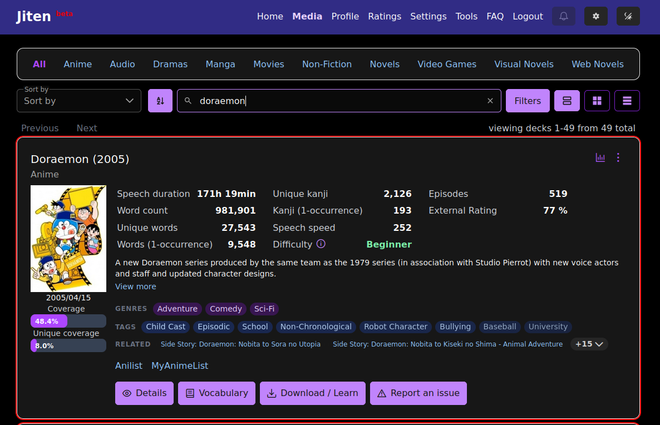
Task: Toggle the sort order direction button
Action: tap(160, 101)
